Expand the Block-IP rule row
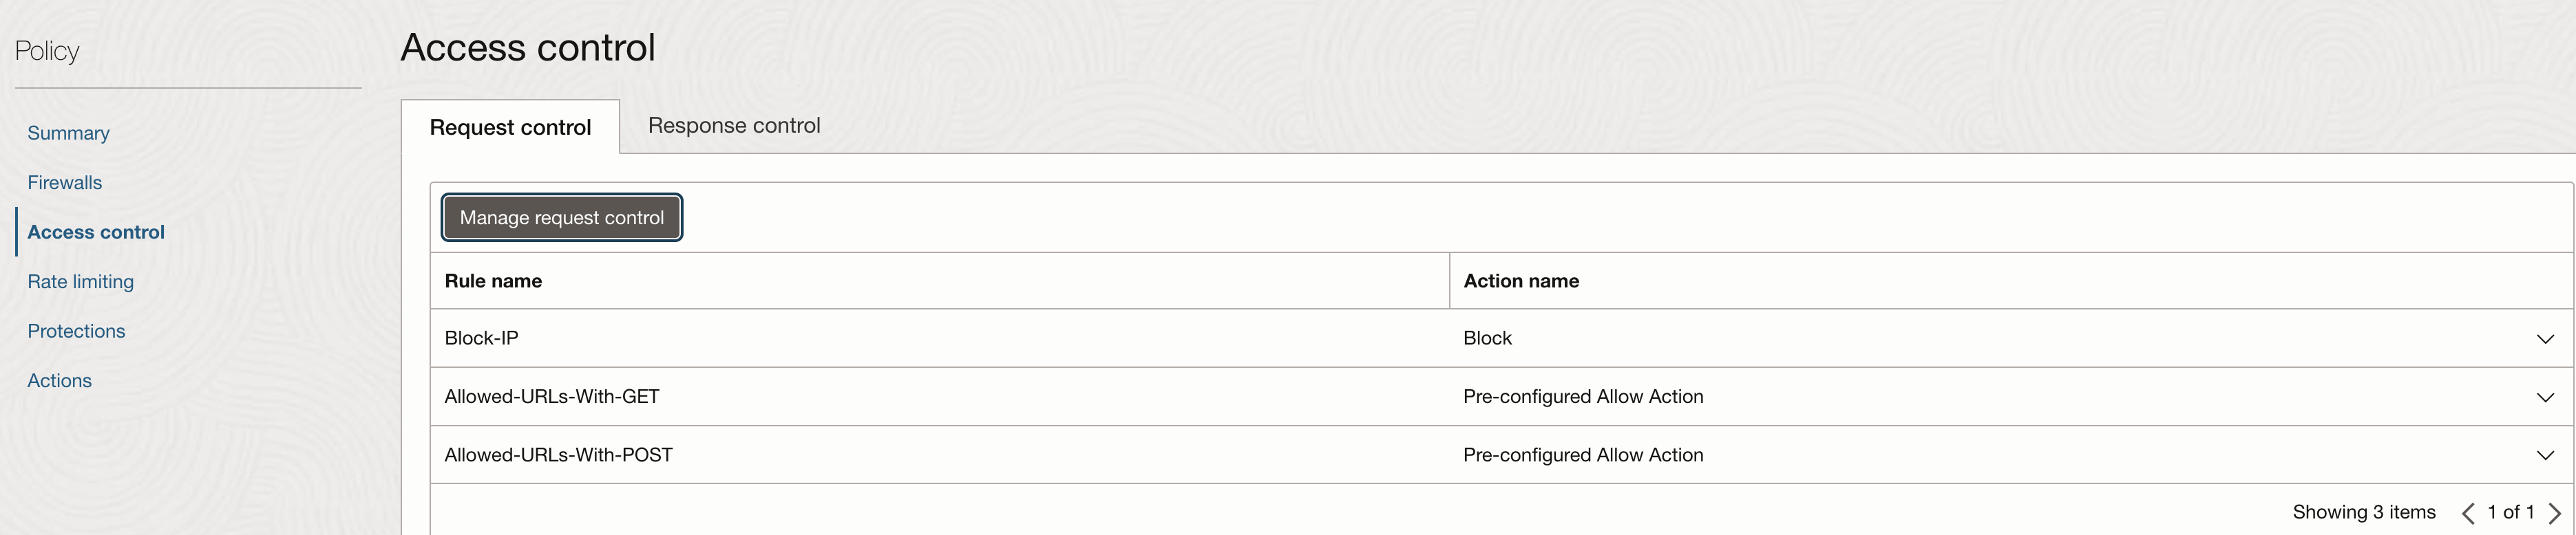Screen dimensions: 2576x535 (2545, 340)
